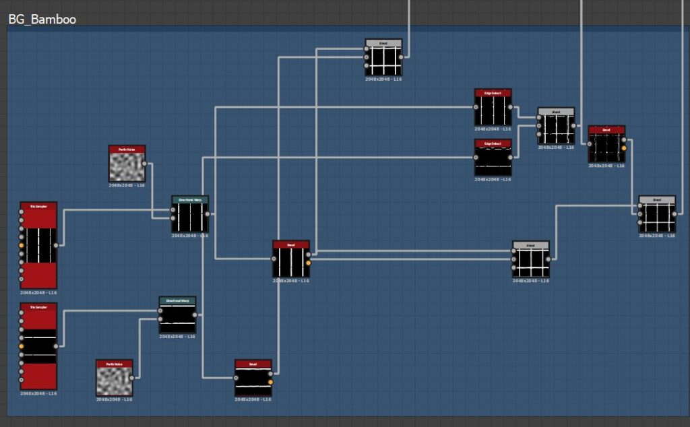The width and height of the screenshot is (690, 427).
Task: Click orange input connector on lower Tile Sampler
Action: click(x=21, y=346)
